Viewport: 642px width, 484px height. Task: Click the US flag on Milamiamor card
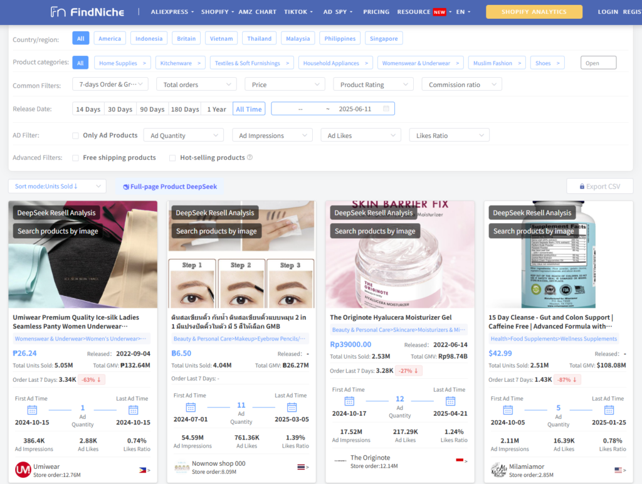618,470
